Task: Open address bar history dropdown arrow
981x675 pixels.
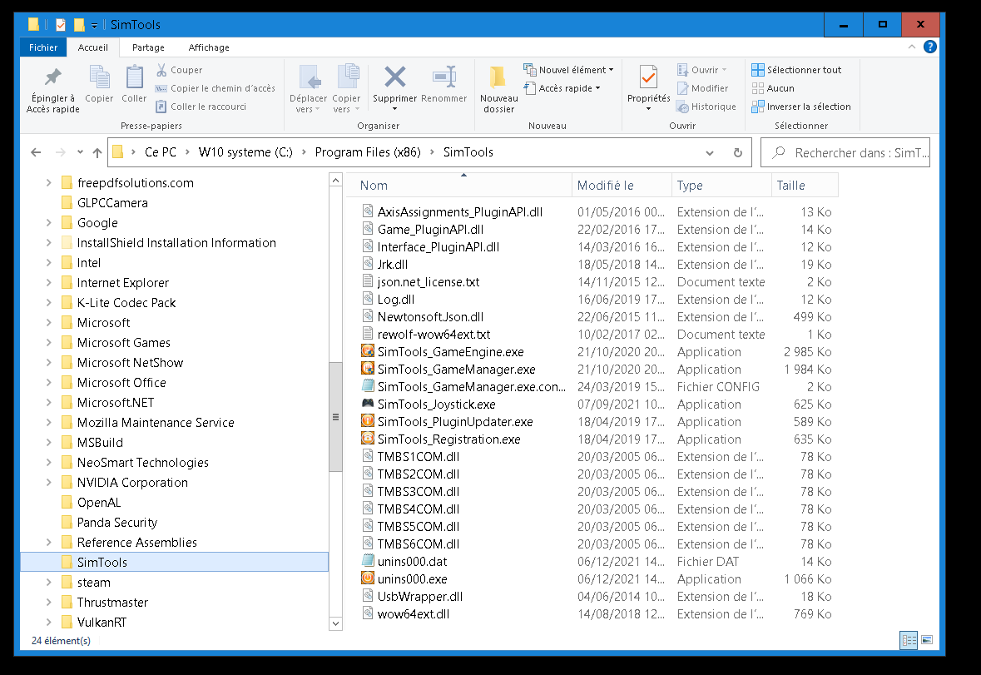Action: tap(710, 153)
